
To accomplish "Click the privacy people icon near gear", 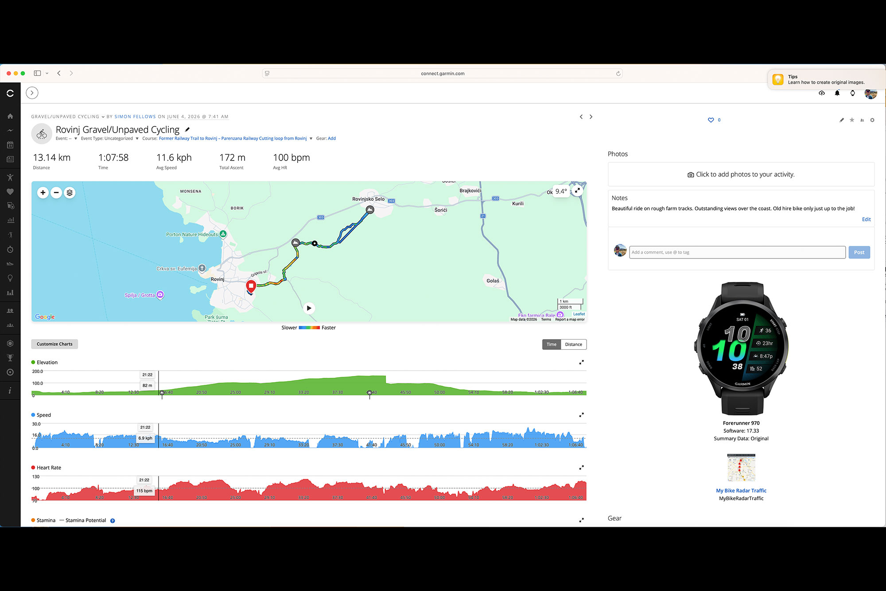I will (862, 120).
